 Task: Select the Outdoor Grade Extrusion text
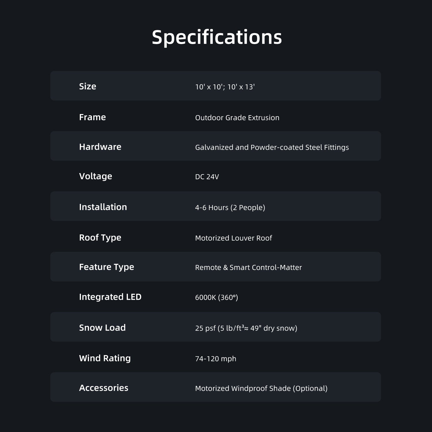[237, 118]
